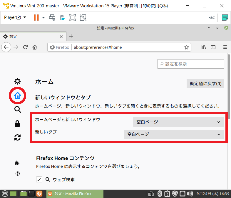Open Firefox Support help icon

pos(18,174)
